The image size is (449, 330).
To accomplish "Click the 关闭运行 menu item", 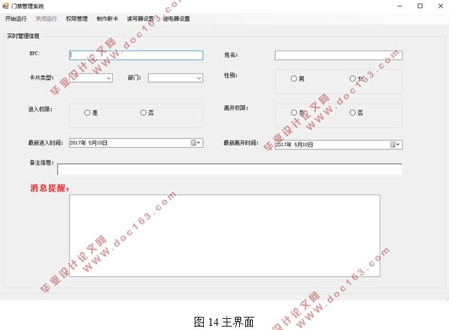I will 46,19.
